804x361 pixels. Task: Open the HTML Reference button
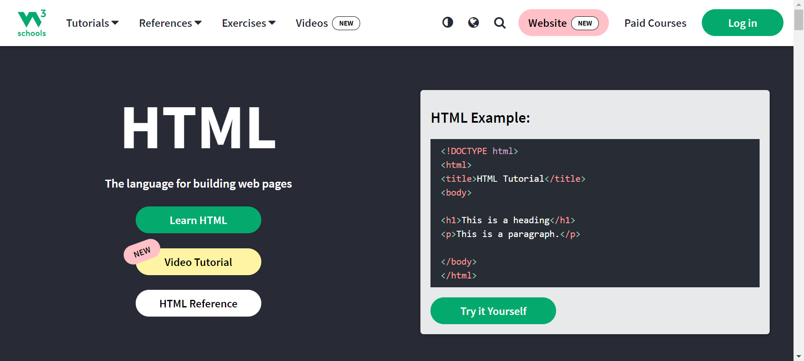[198, 303]
